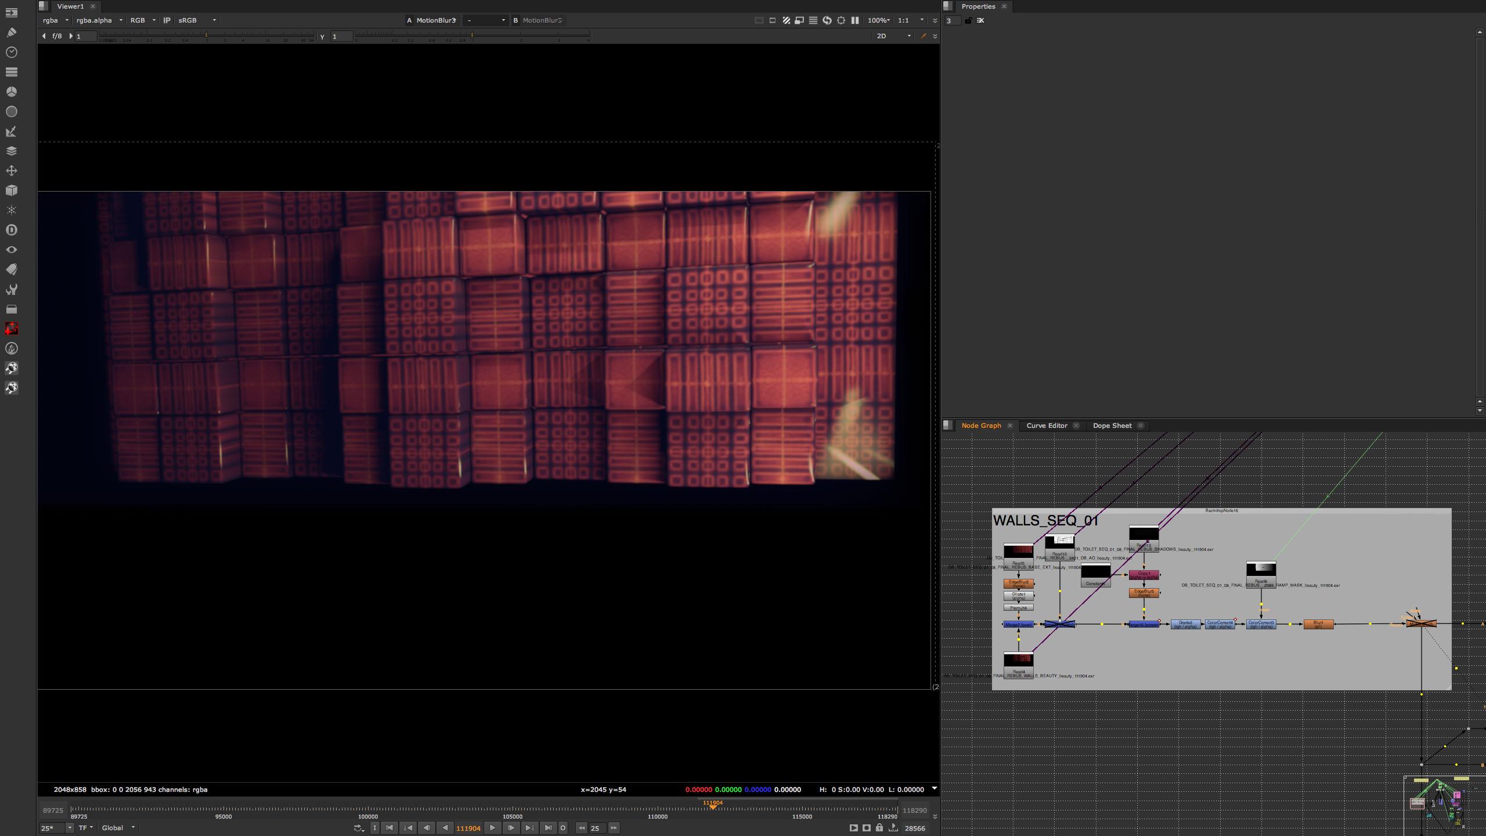The height and width of the screenshot is (836, 1486).
Task: Open the Channel nodes menu
Action: point(11,72)
